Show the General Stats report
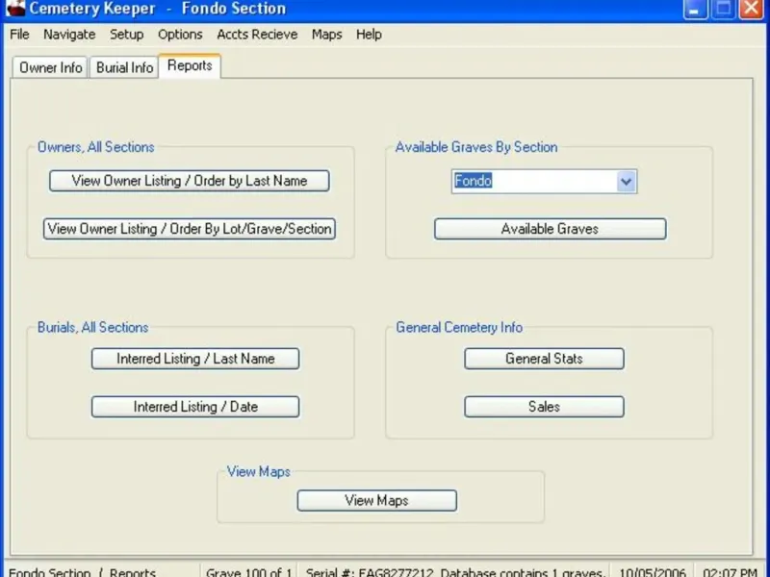Screen dimensions: 770x577 tap(544, 359)
